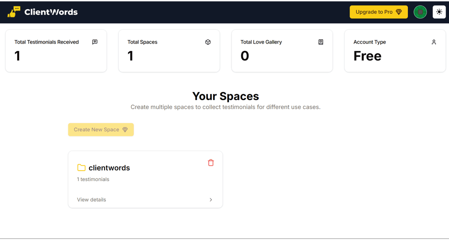Expand clientwords space with the right chevron
Viewport: 449px width, 240px height.
211,200
